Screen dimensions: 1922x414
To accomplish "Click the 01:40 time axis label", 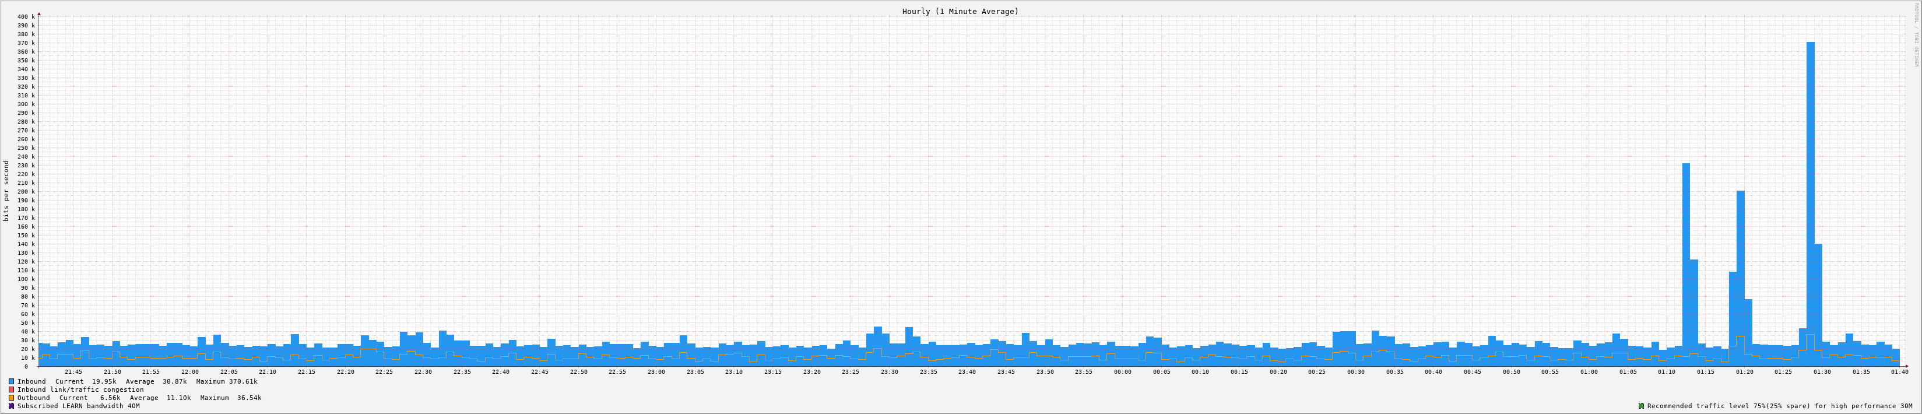I will [x=1899, y=371].
